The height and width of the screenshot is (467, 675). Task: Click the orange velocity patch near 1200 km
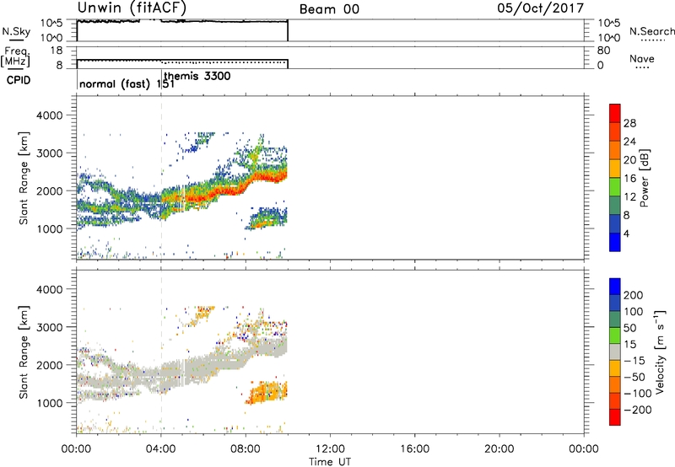265,392
